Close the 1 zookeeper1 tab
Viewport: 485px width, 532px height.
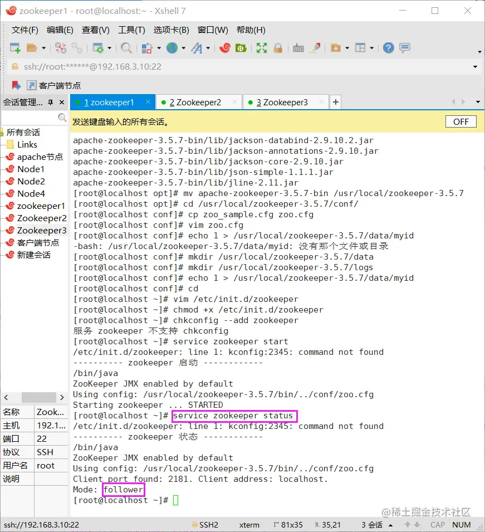tap(148, 102)
